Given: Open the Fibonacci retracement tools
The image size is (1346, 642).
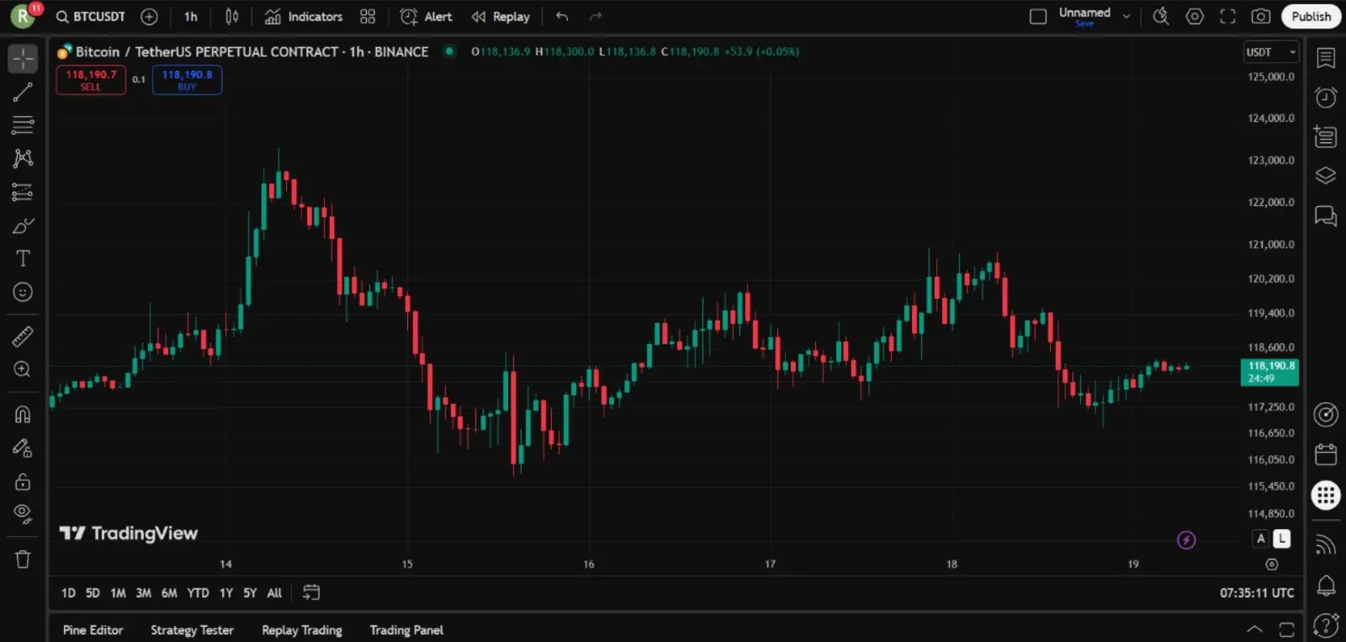Looking at the screenshot, I should tap(23, 125).
